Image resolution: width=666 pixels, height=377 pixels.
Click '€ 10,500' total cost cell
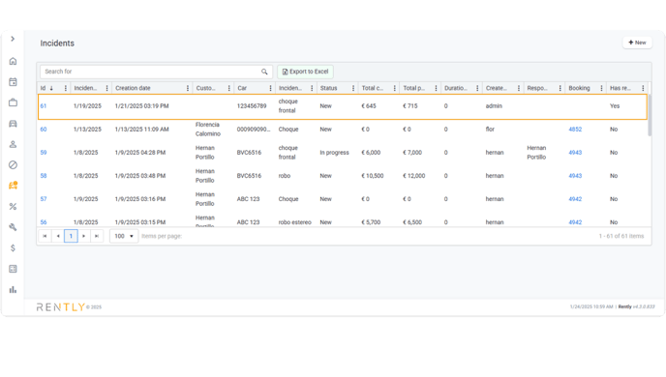pos(373,176)
